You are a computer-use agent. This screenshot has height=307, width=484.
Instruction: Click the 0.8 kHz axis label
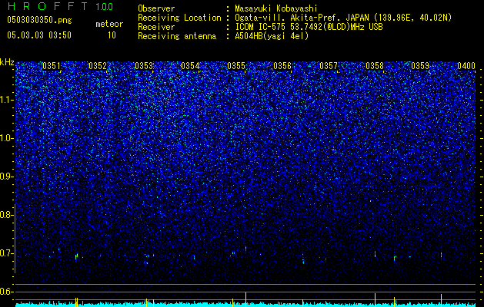(x=6, y=215)
